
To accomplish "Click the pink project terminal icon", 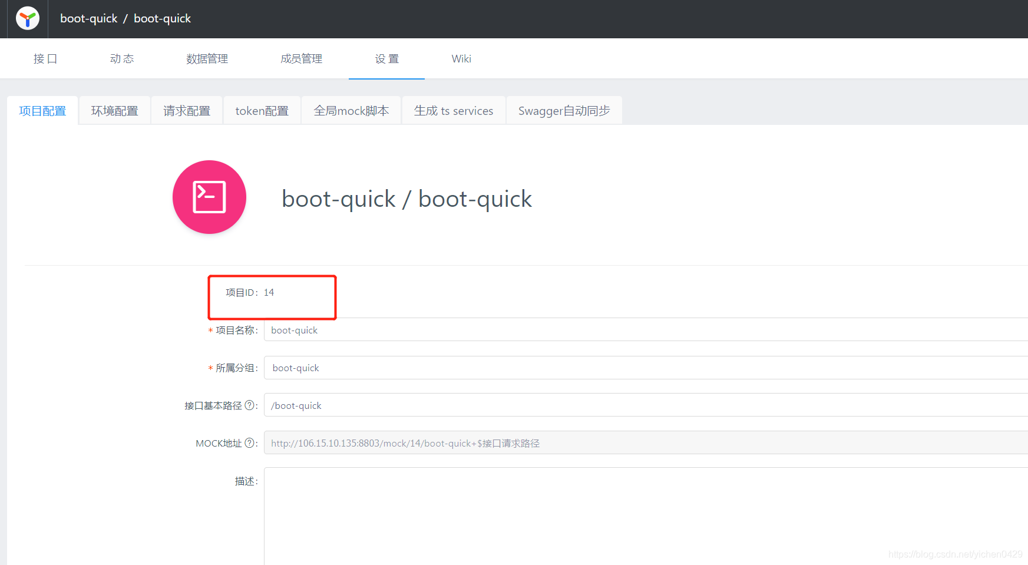I will 209,197.
